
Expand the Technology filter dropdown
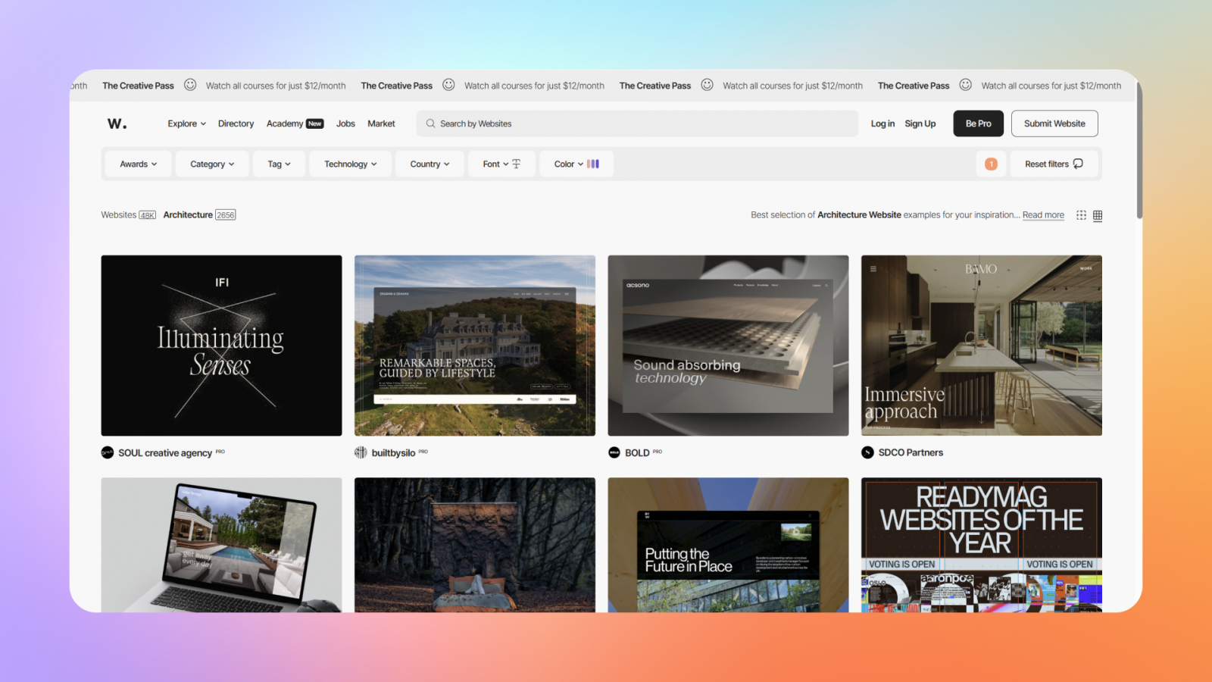pos(350,164)
